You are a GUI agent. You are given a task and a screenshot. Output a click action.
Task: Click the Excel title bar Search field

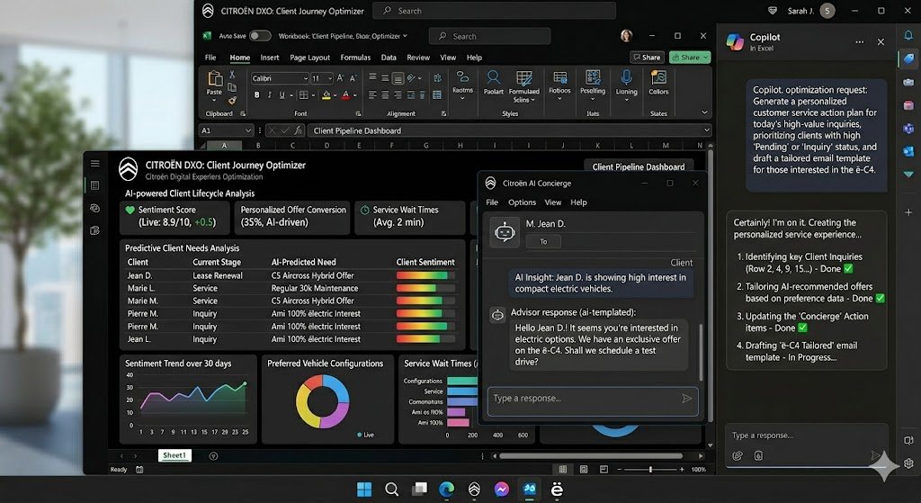click(490, 36)
